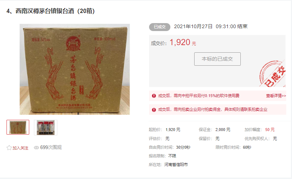Click the grey 已成交 status badge
Viewport: 292px width, 179px height.
(160, 27)
